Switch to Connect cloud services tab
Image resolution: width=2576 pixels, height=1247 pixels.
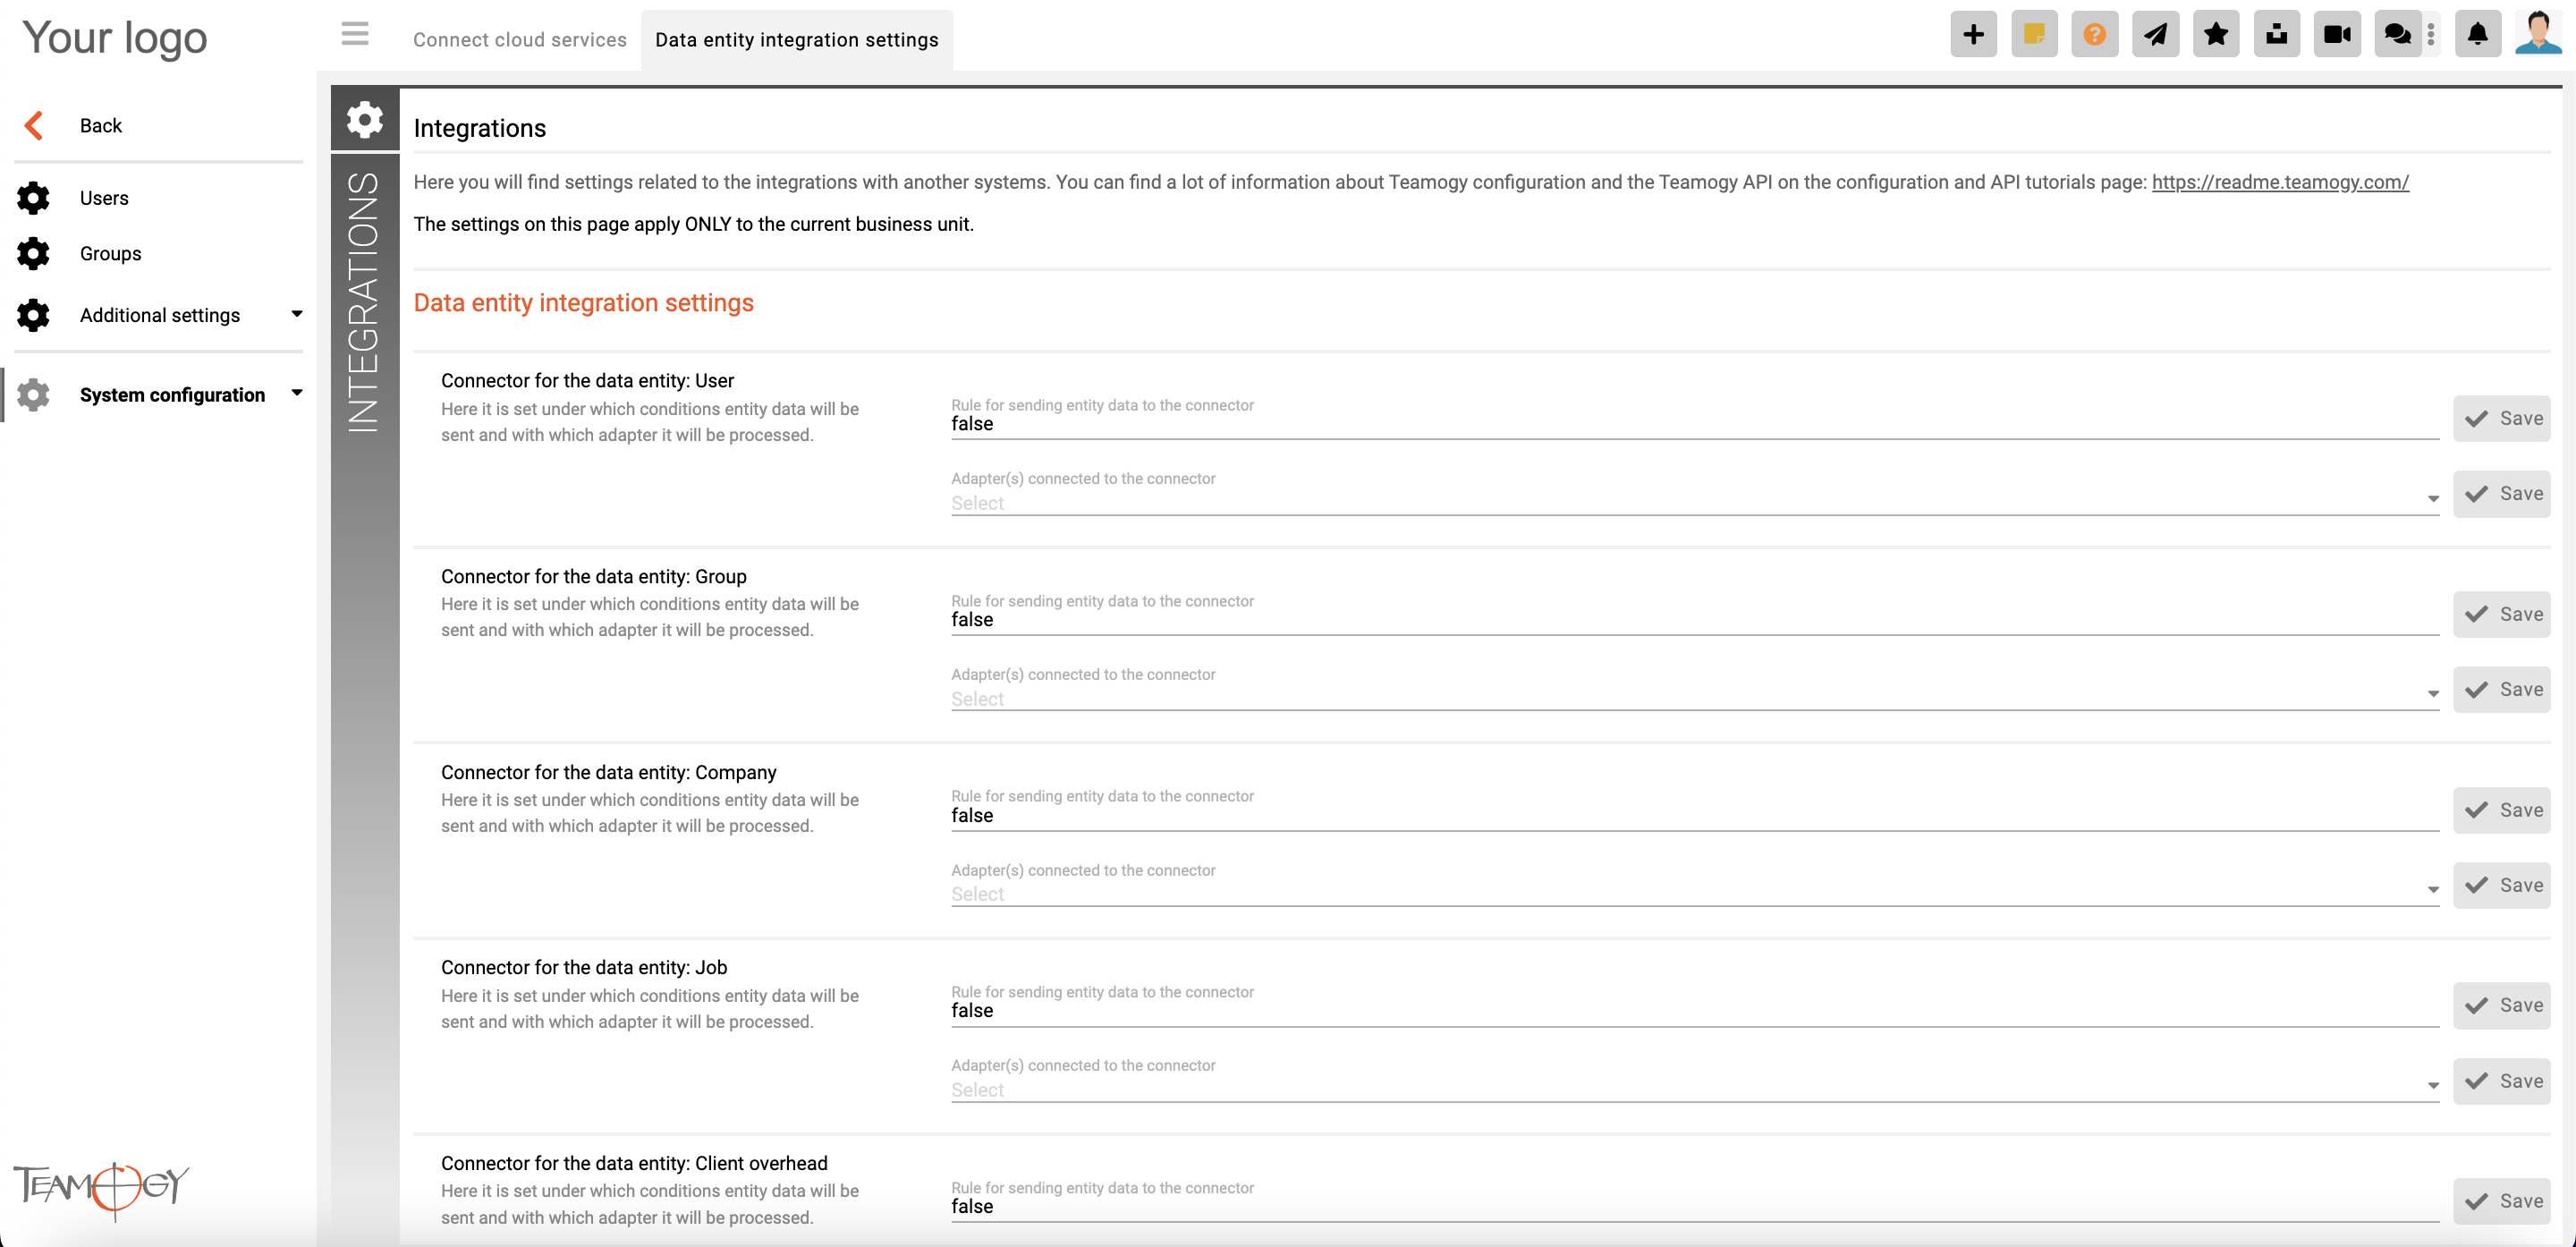pos(520,40)
